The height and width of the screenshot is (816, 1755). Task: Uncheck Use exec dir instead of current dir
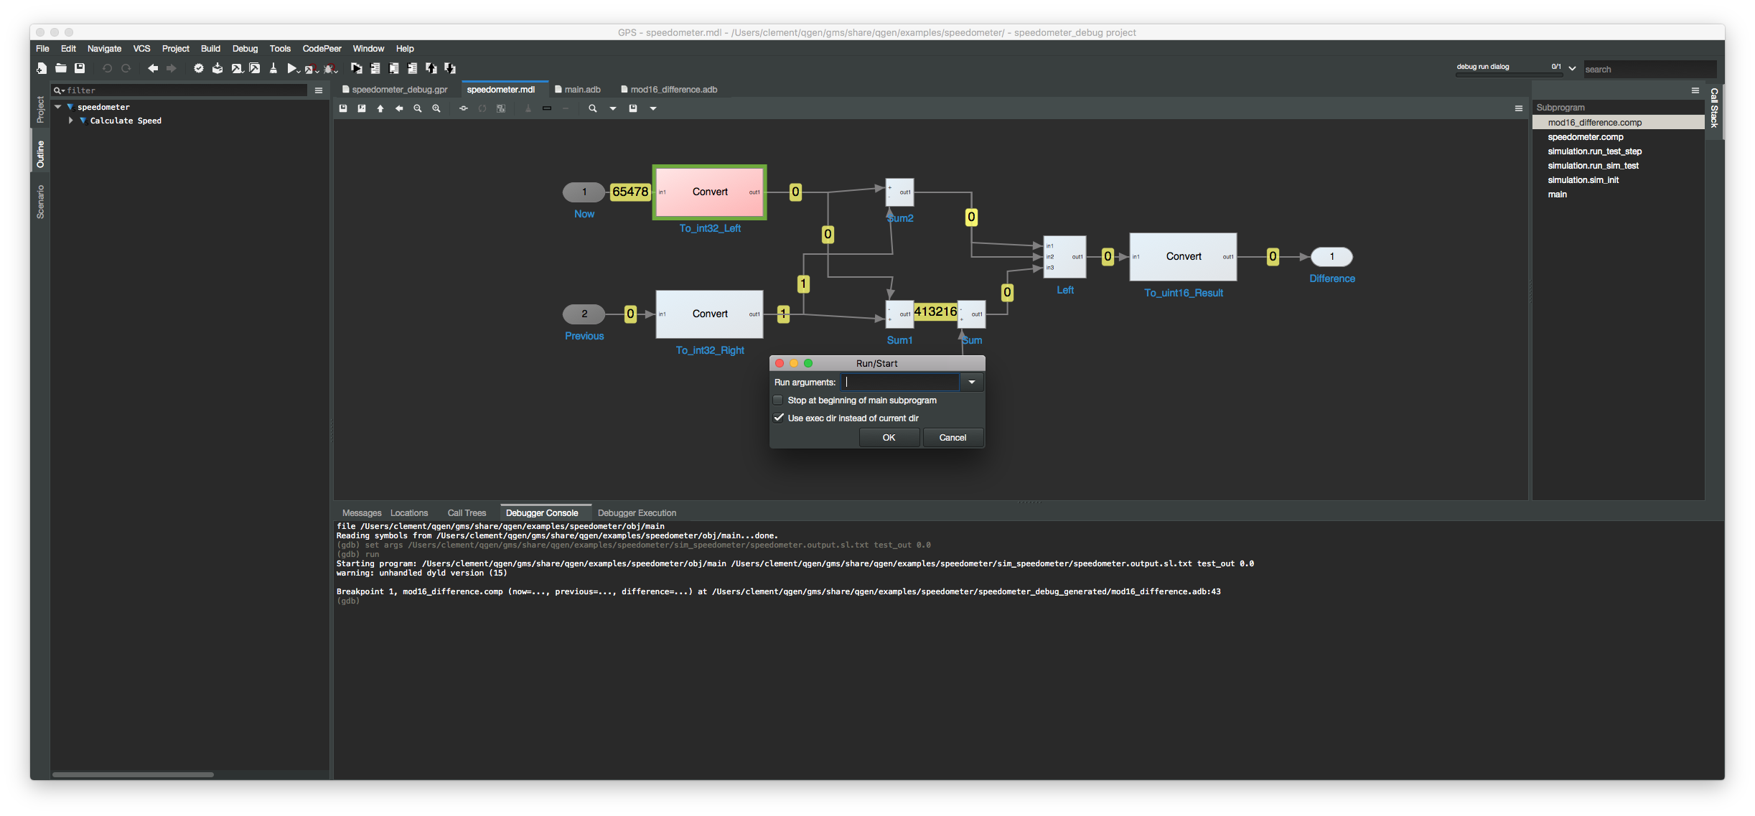click(778, 418)
